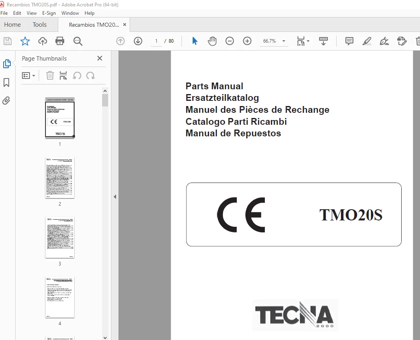Go to next page arrow
The height and width of the screenshot is (340, 420).
pyautogui.click(x=138, y=41)
